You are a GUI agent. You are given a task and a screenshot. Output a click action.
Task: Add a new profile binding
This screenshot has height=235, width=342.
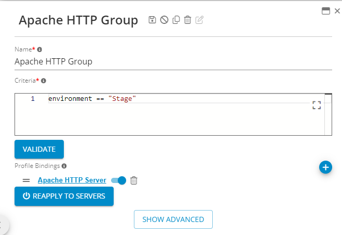(x=325, y=167)
